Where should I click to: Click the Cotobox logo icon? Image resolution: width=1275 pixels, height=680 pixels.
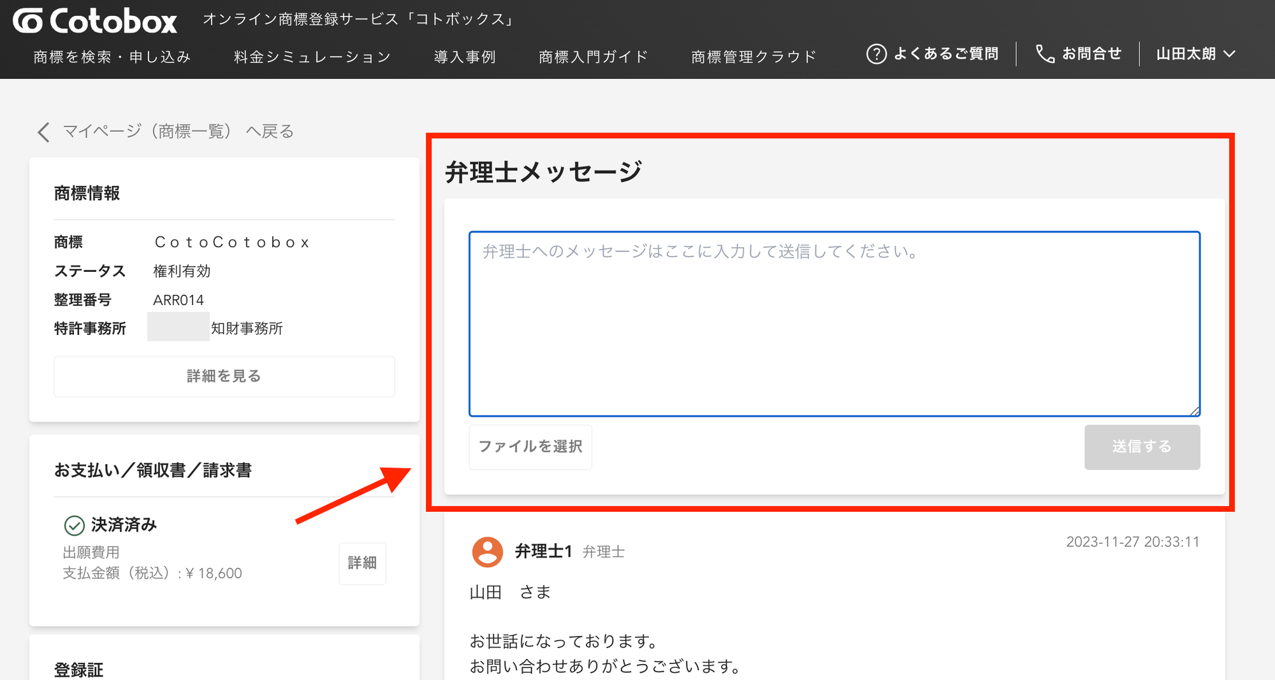(x=28, y=21)
